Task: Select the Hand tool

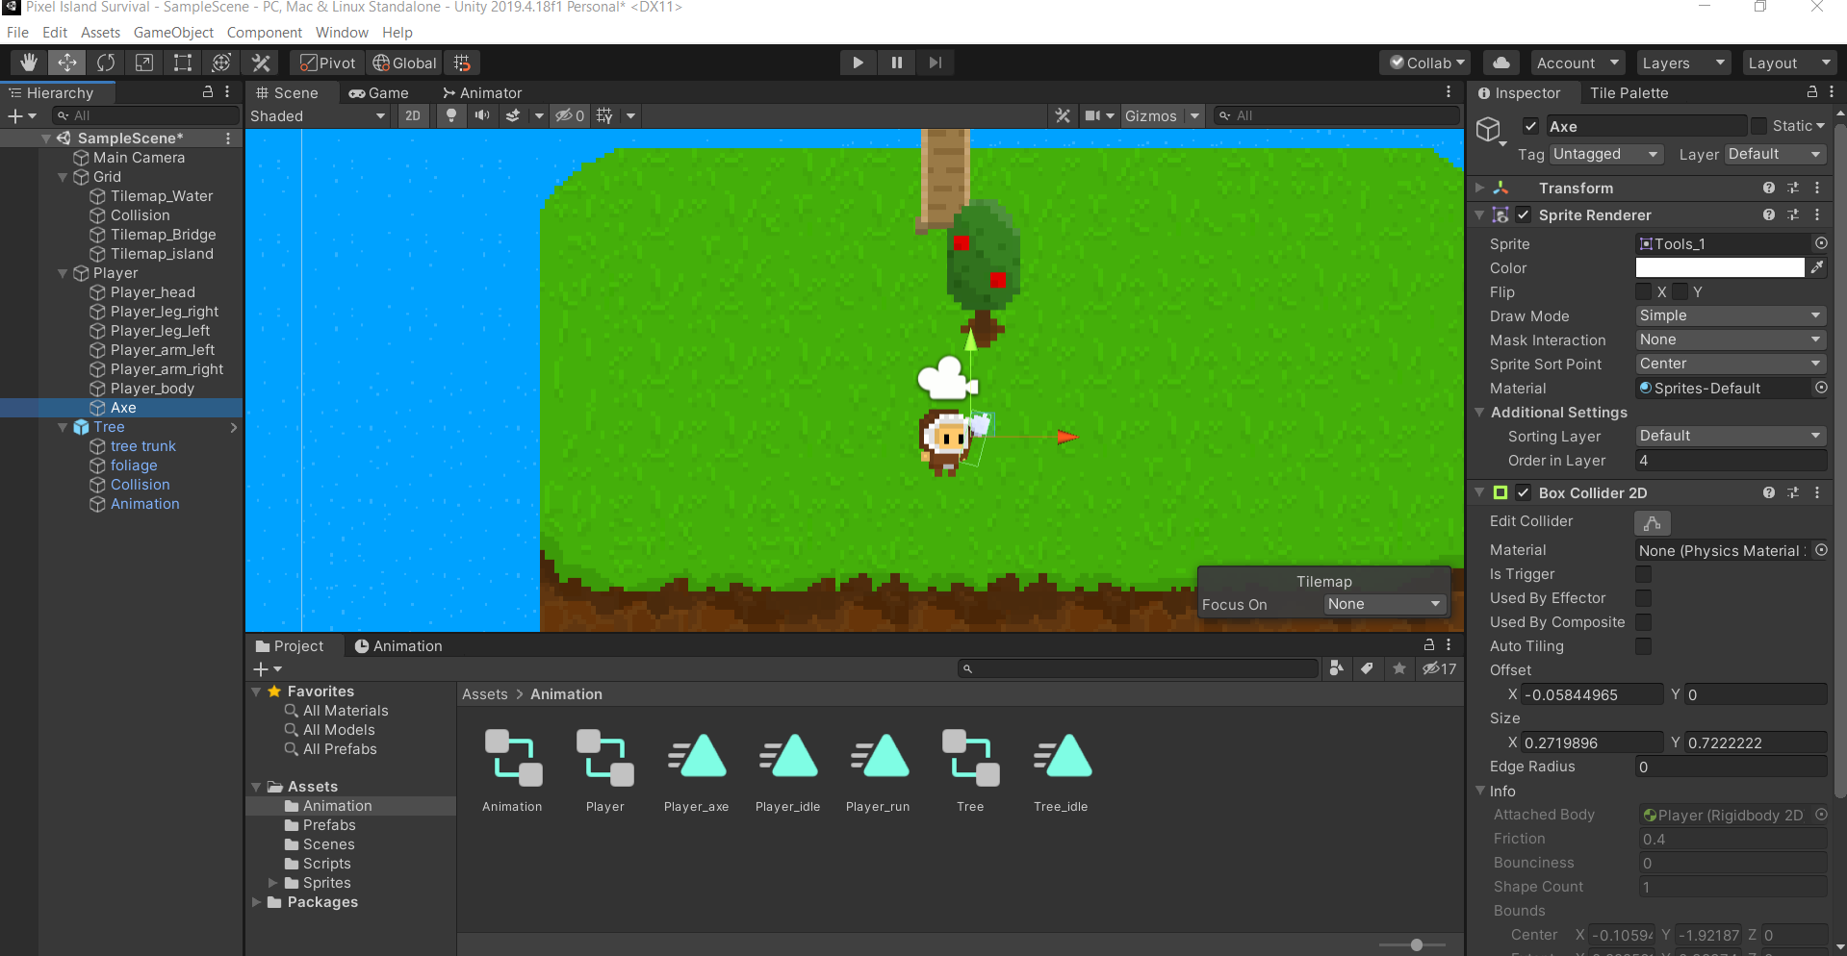Action: click(29, 63)
